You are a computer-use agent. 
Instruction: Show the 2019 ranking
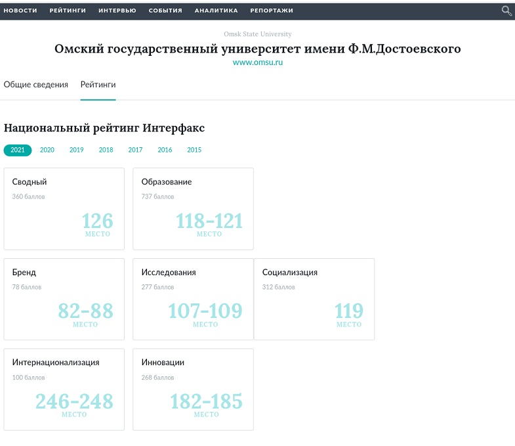[77, 150]
